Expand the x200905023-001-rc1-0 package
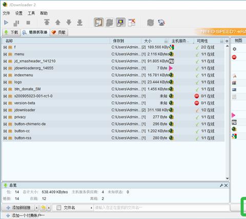The width and height of the screenshot is (246, 219). point(5,96)
